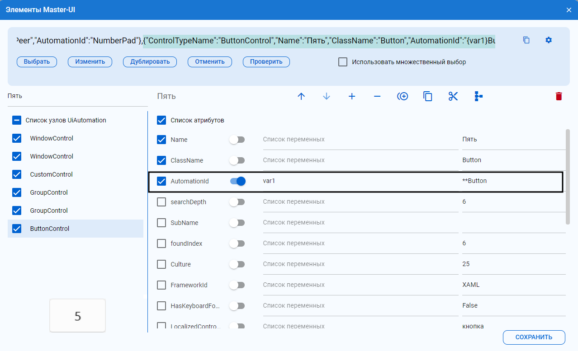Delete the node with the red trash icon
Screen dimensions: 578x351
[559, 96]
